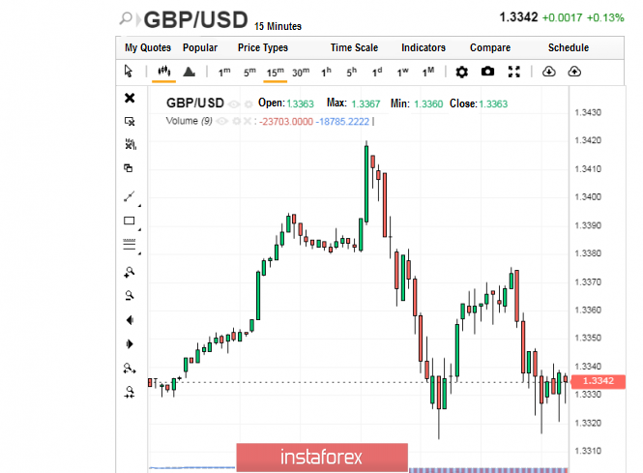Switch to candlestick chart type
Viewport: 643px width, 473px height.
163,72
